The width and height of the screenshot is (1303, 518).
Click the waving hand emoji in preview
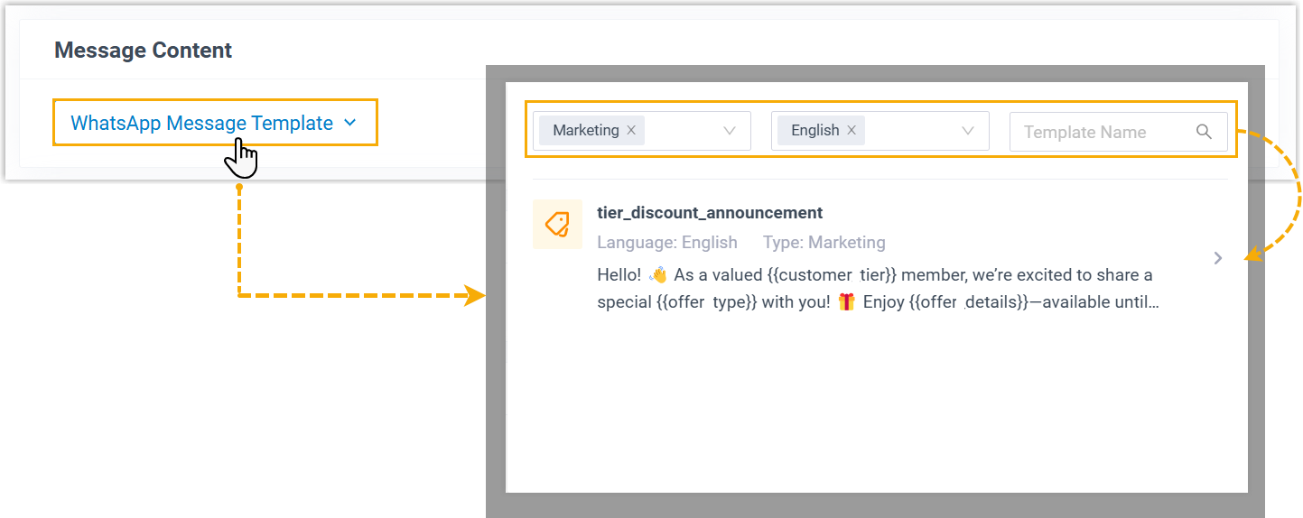tap(657, 274)
